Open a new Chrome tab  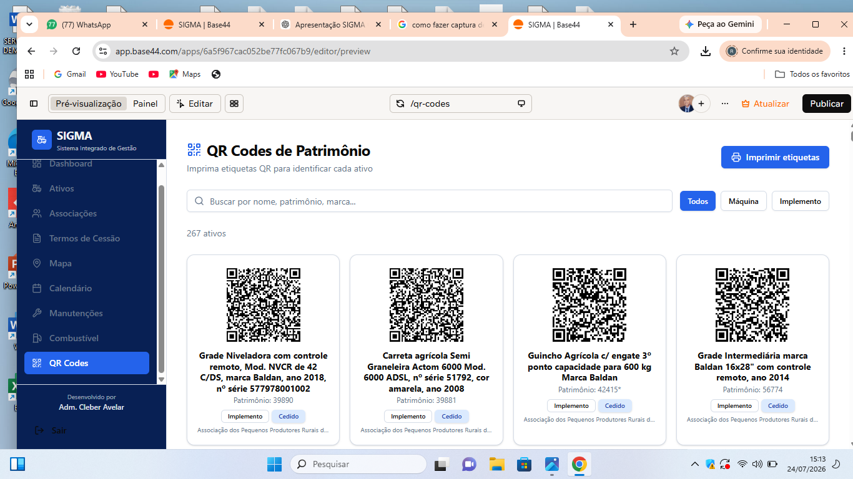[633, 24]
